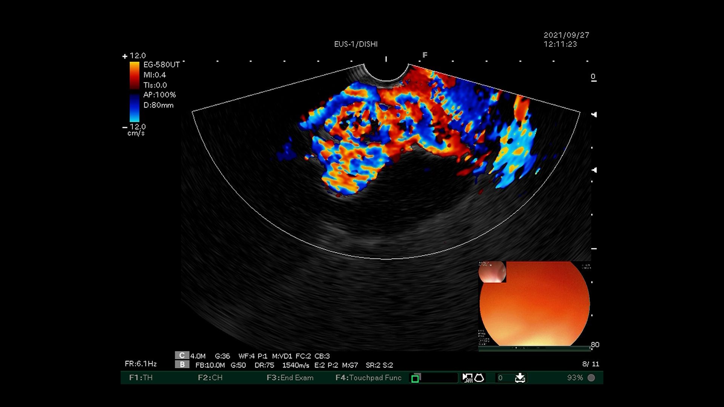Click the lower depth arrow marker on right scale

click(x=594, y=170)
